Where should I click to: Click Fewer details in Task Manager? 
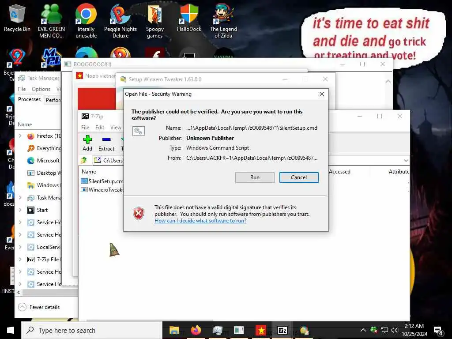[39, 307]
